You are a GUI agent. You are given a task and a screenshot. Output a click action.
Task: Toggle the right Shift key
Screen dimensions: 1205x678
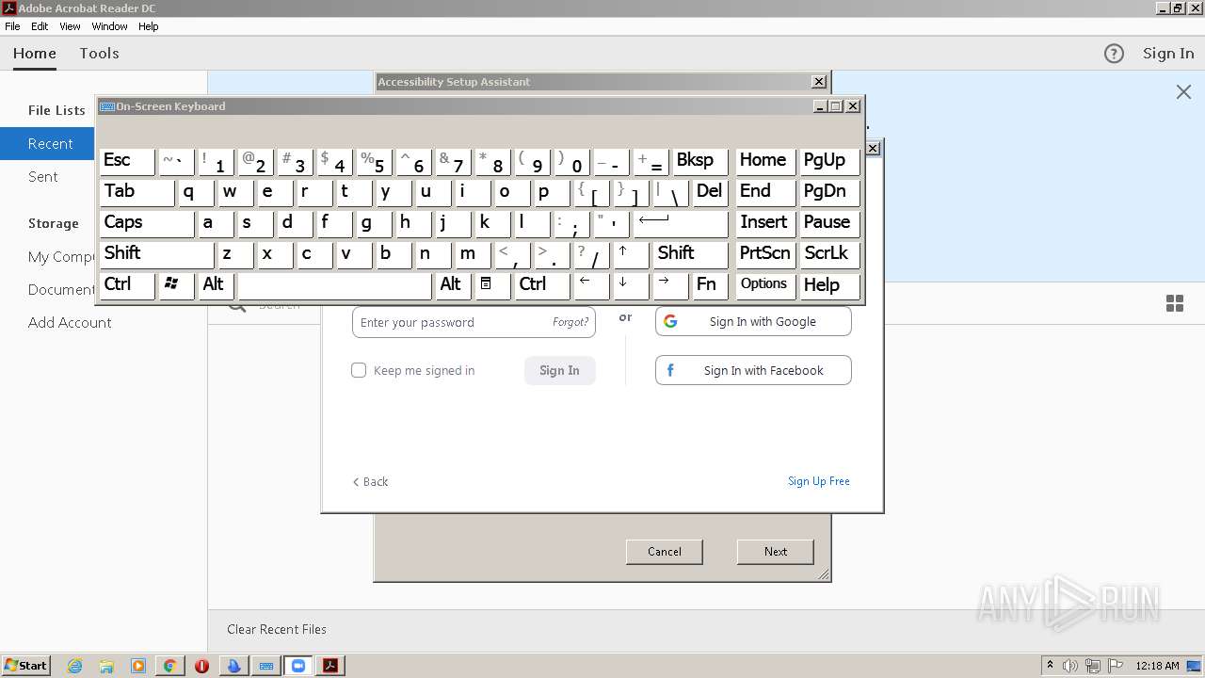(x=690, y=253)
